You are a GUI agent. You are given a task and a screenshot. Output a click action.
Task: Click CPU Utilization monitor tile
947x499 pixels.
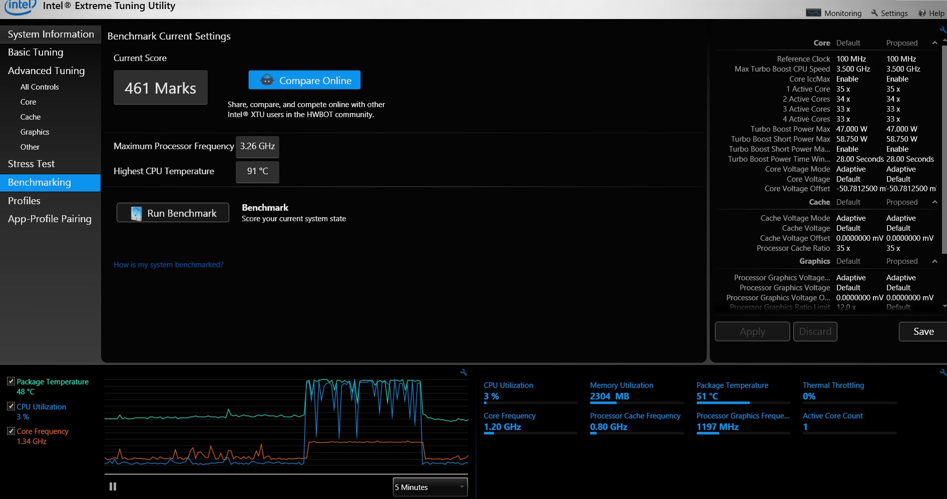click(x=530, y=392)
